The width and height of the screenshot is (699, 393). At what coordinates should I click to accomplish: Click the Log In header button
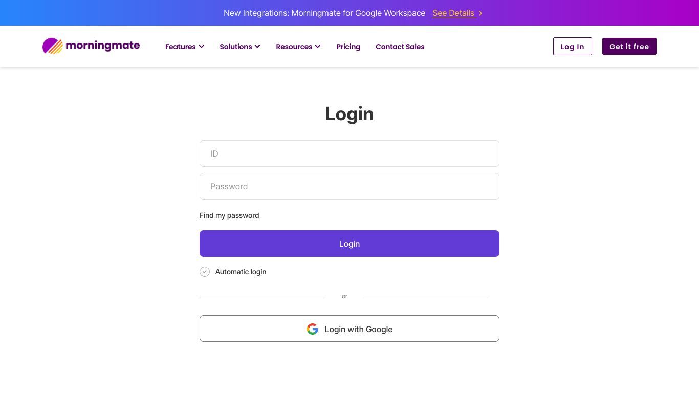pyautogui.click(x=573, y=47)
